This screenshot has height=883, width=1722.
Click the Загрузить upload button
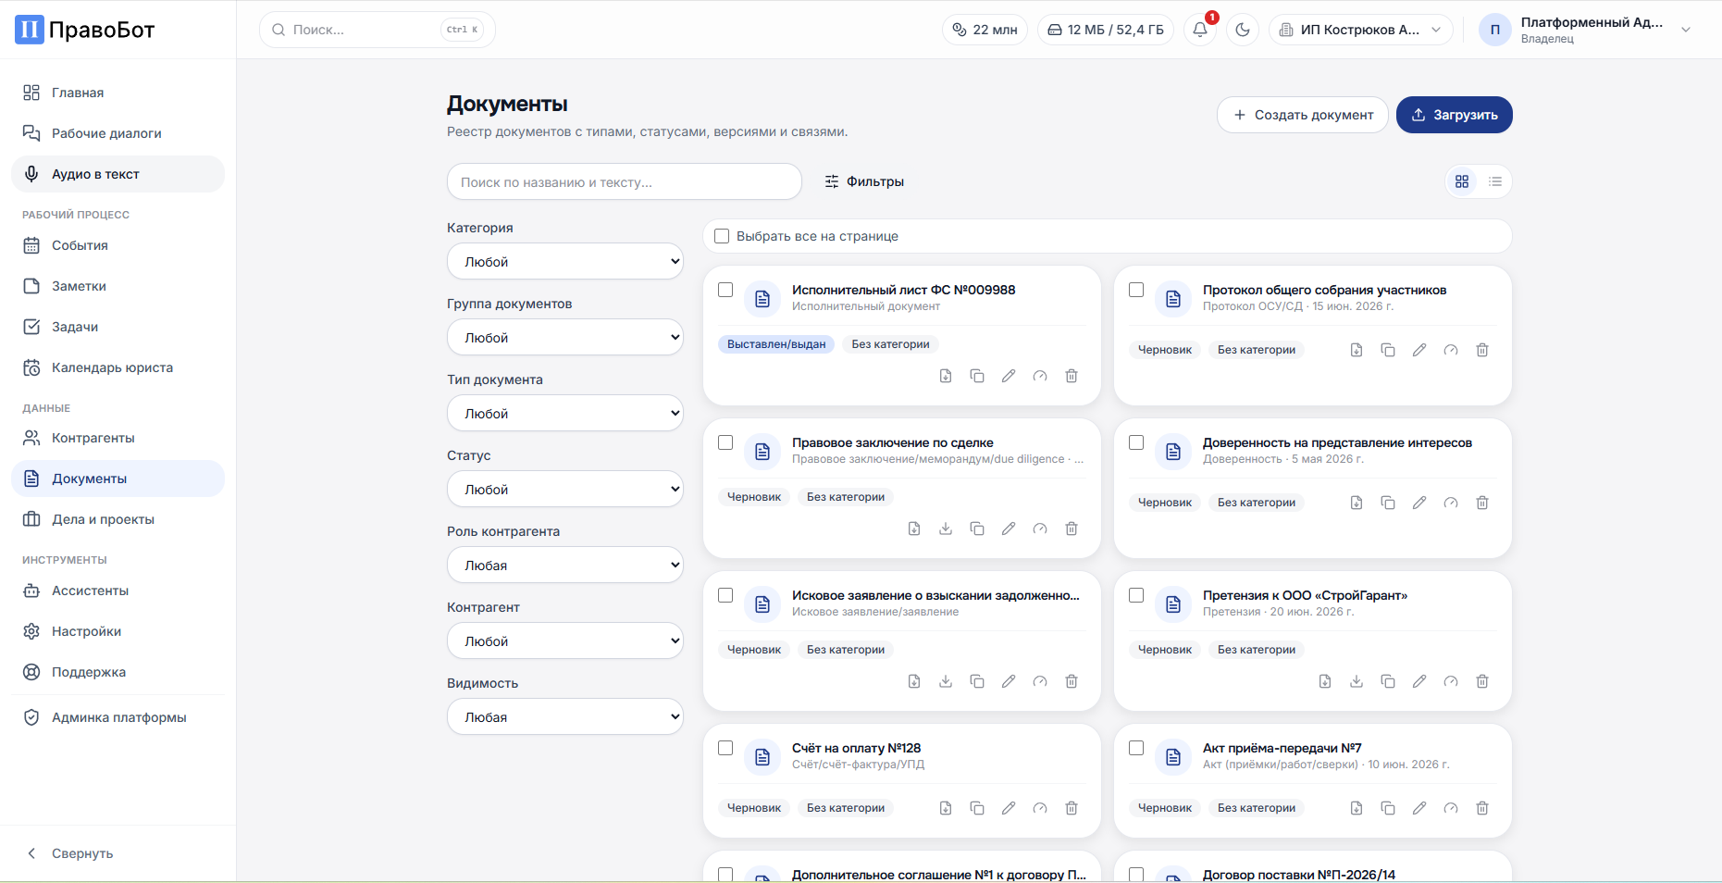[1455, 115]
